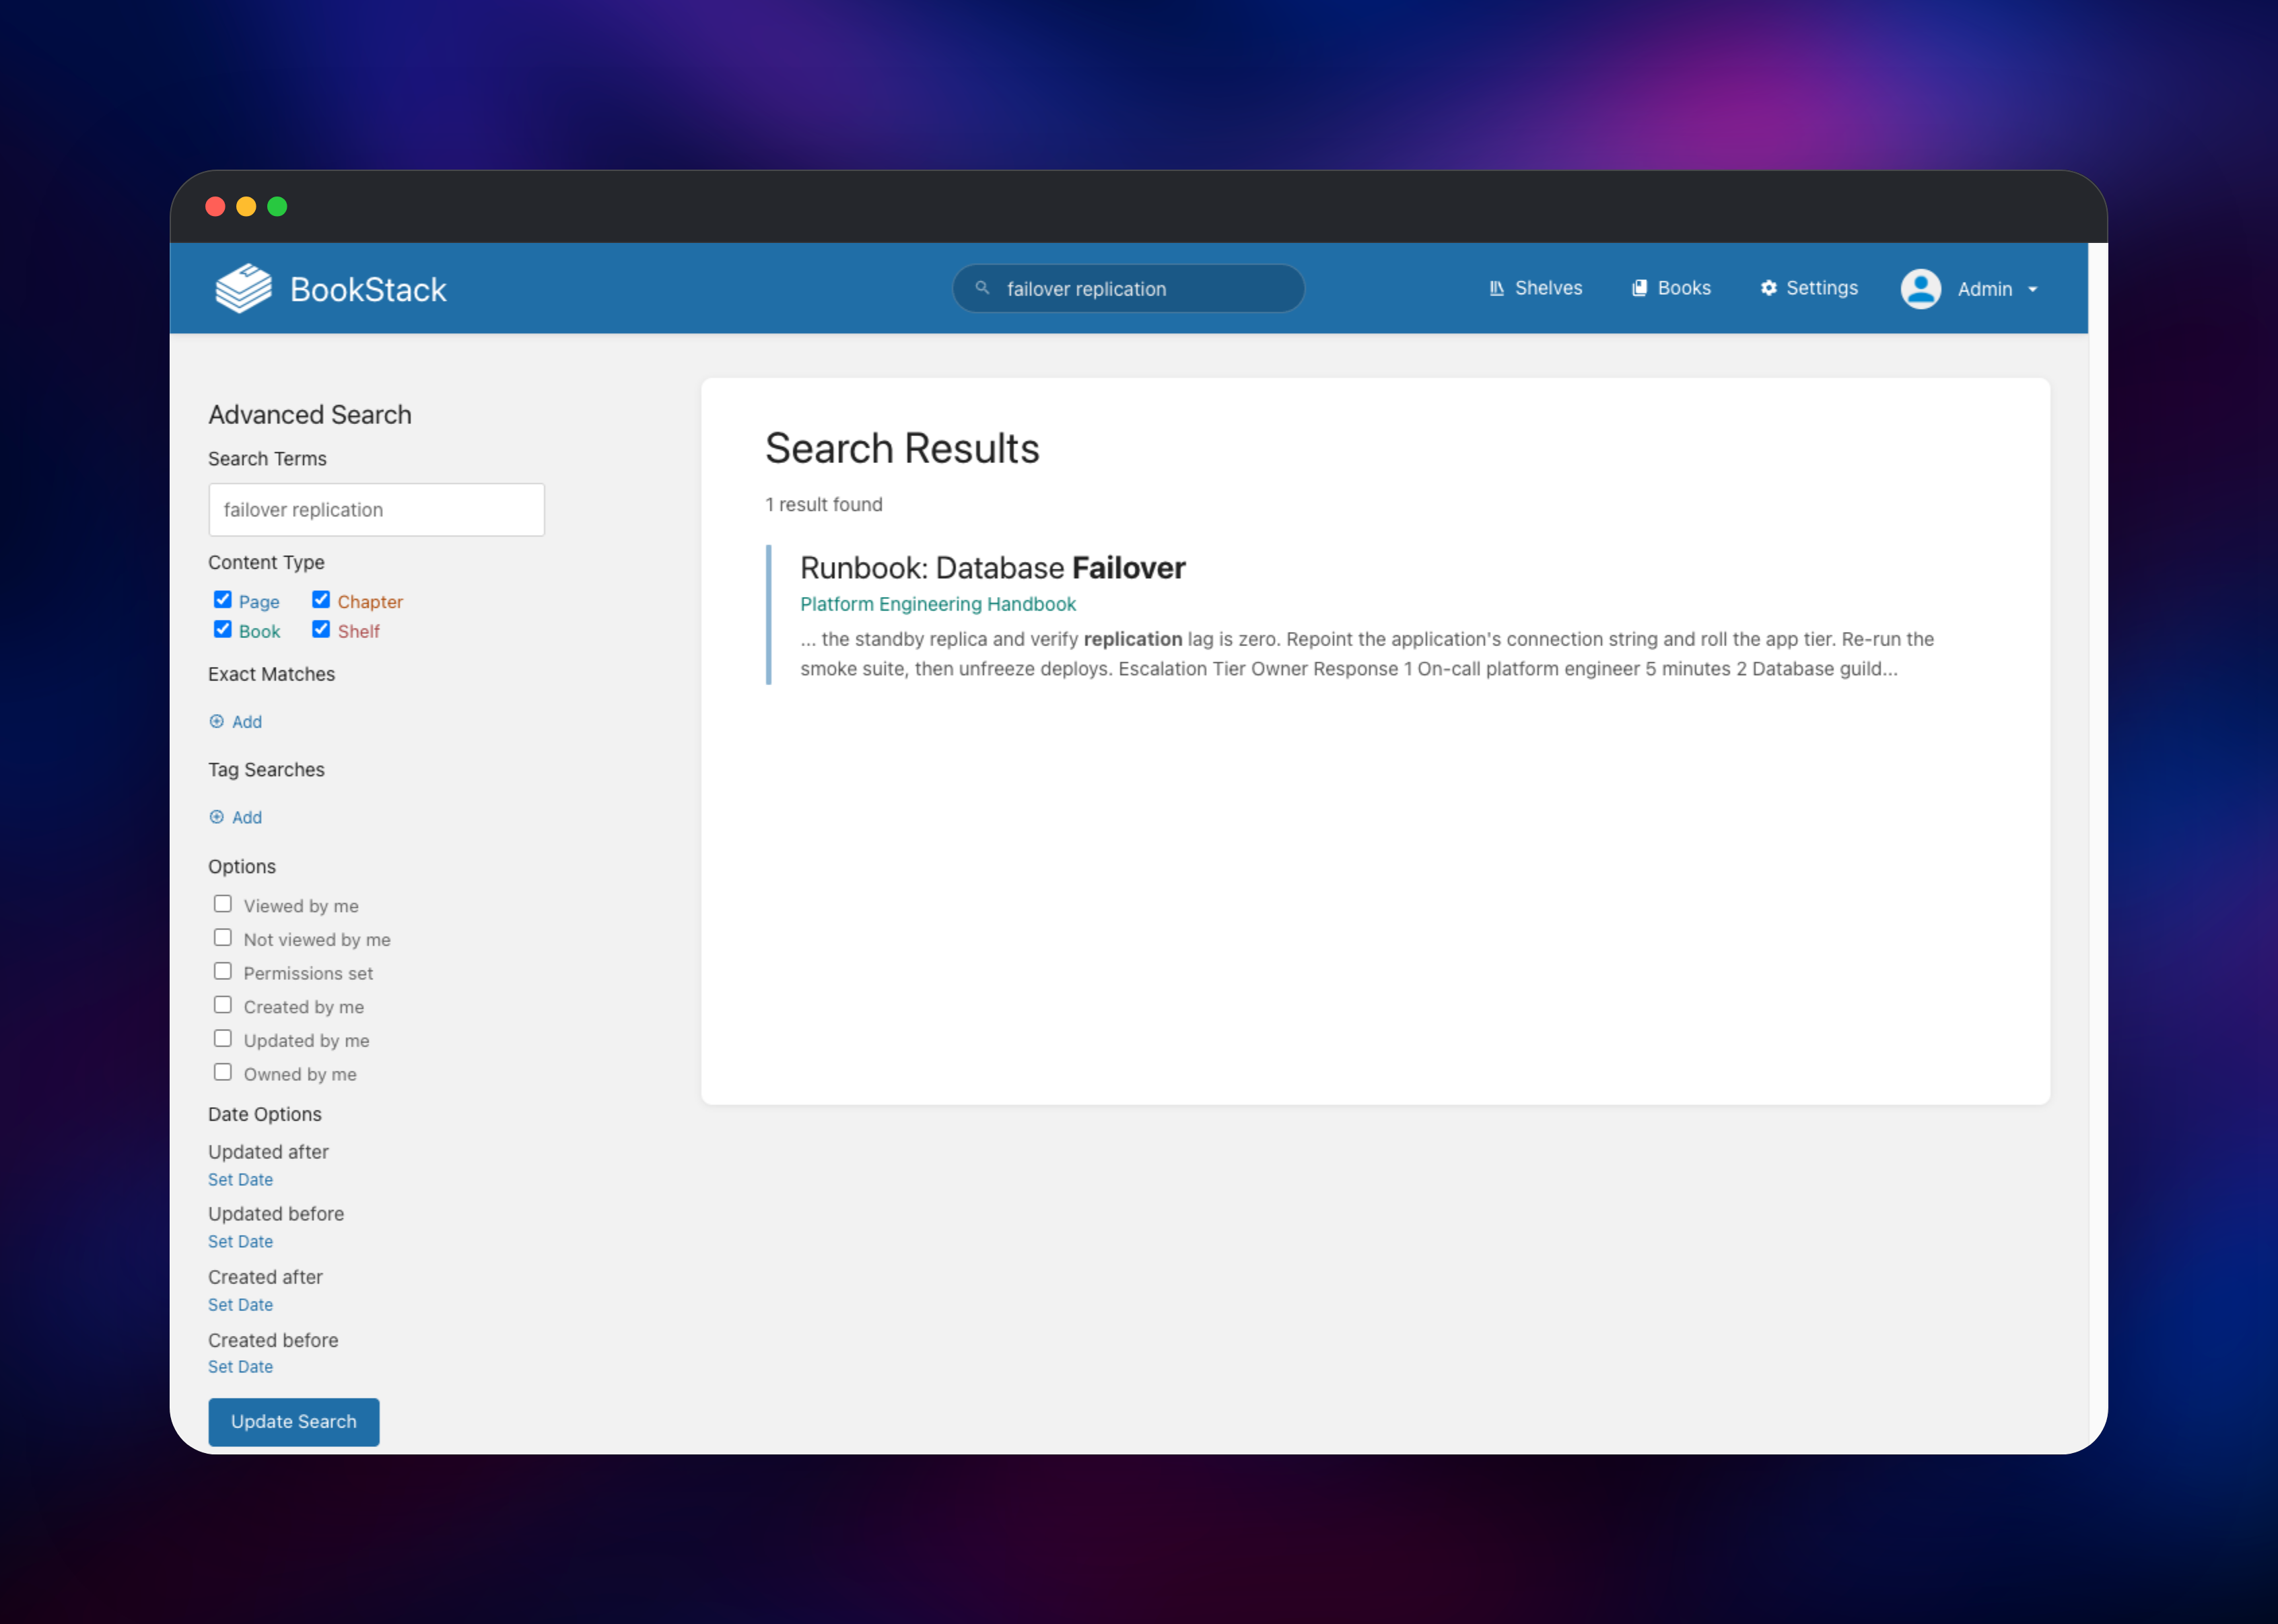Check the Created by me option
This screenshot has width=2278, height=1624.
(x=222, y=1005)
